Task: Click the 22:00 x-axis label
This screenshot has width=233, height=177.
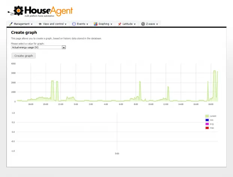Action: tap(61, 104)
